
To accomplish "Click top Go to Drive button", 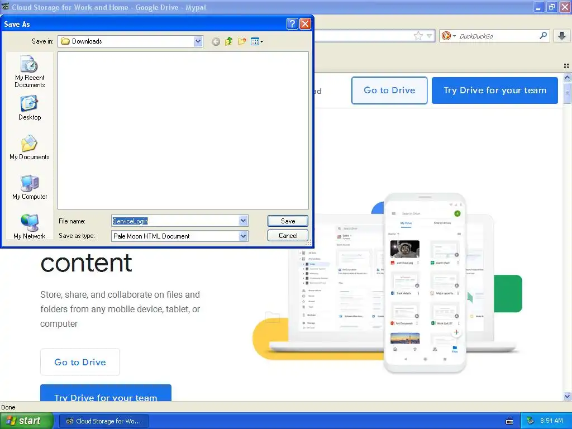I will pos(389,90).
